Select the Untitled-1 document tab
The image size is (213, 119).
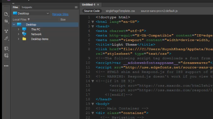[89, 5]
